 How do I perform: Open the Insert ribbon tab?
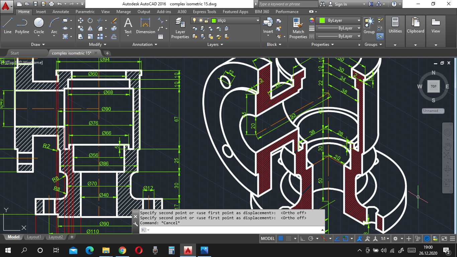tap(41, 11)
